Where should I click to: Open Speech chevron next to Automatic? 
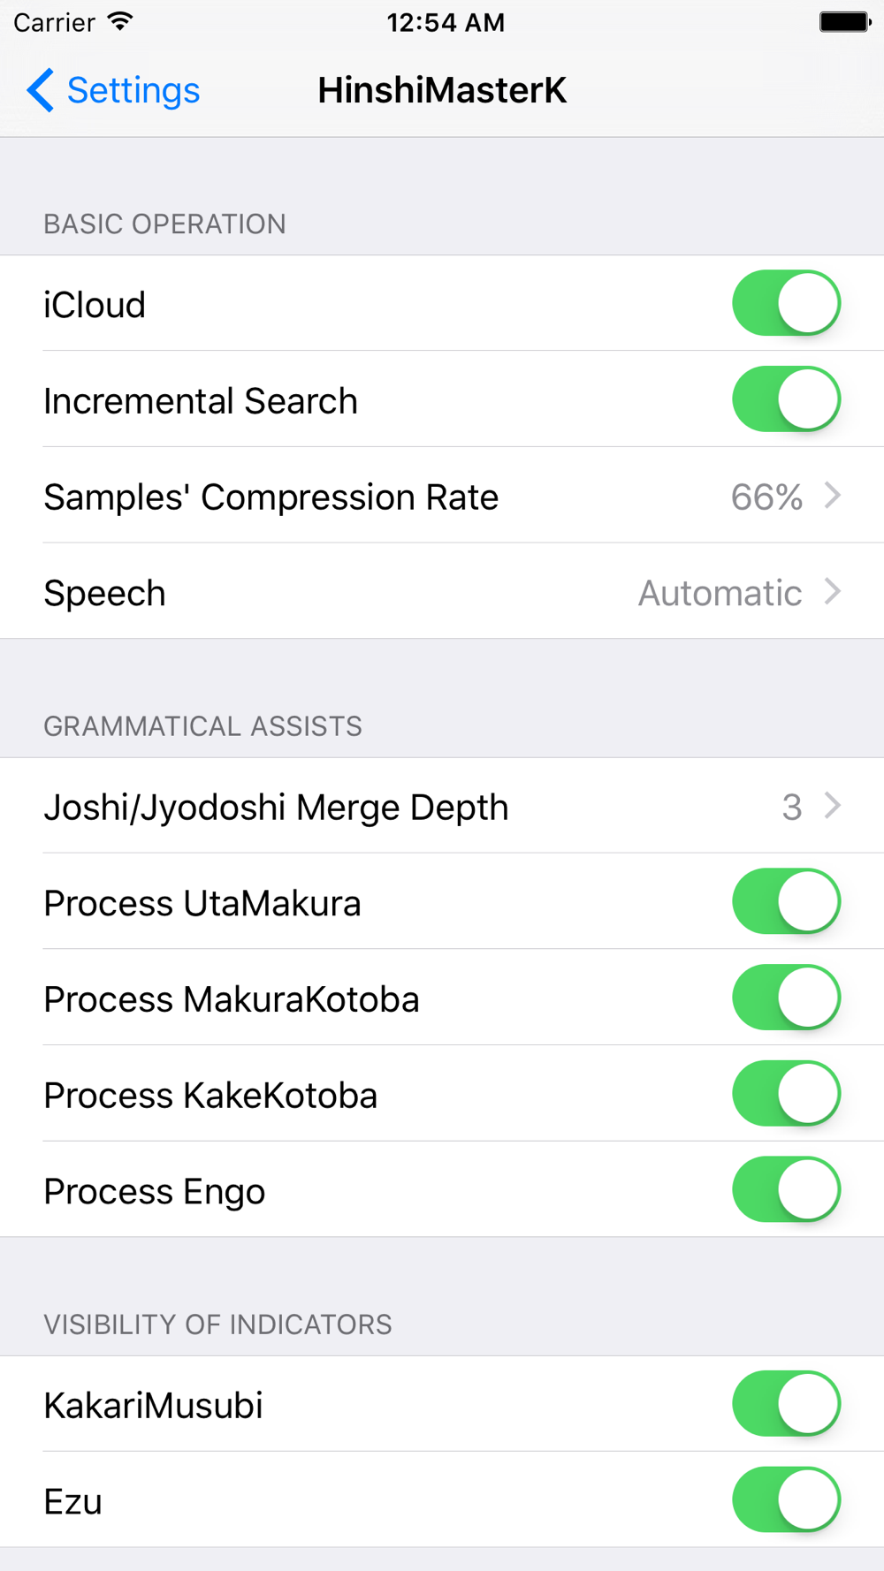[x=832, y=592]
